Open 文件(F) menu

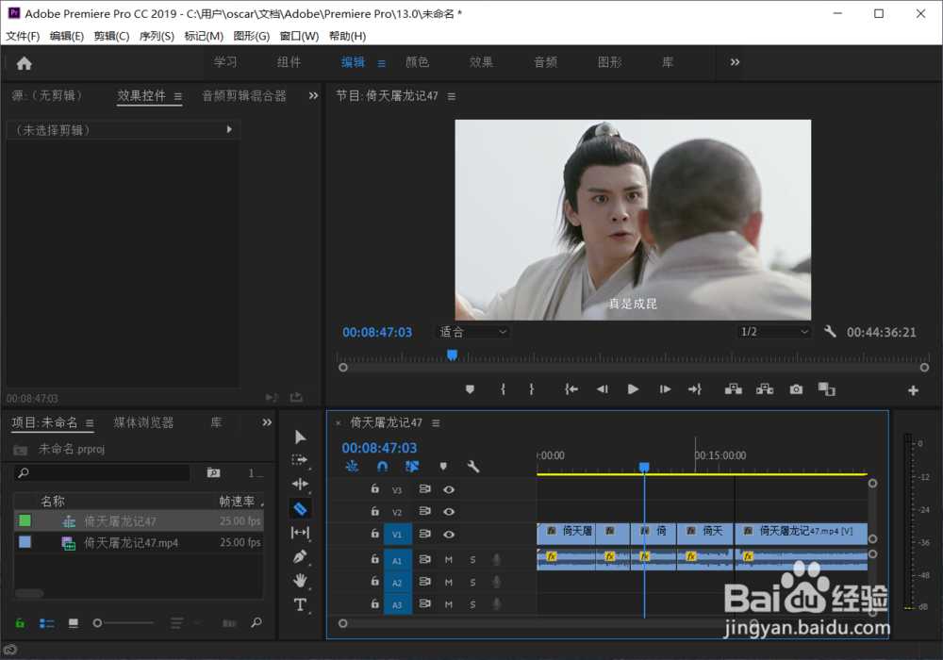23,36
